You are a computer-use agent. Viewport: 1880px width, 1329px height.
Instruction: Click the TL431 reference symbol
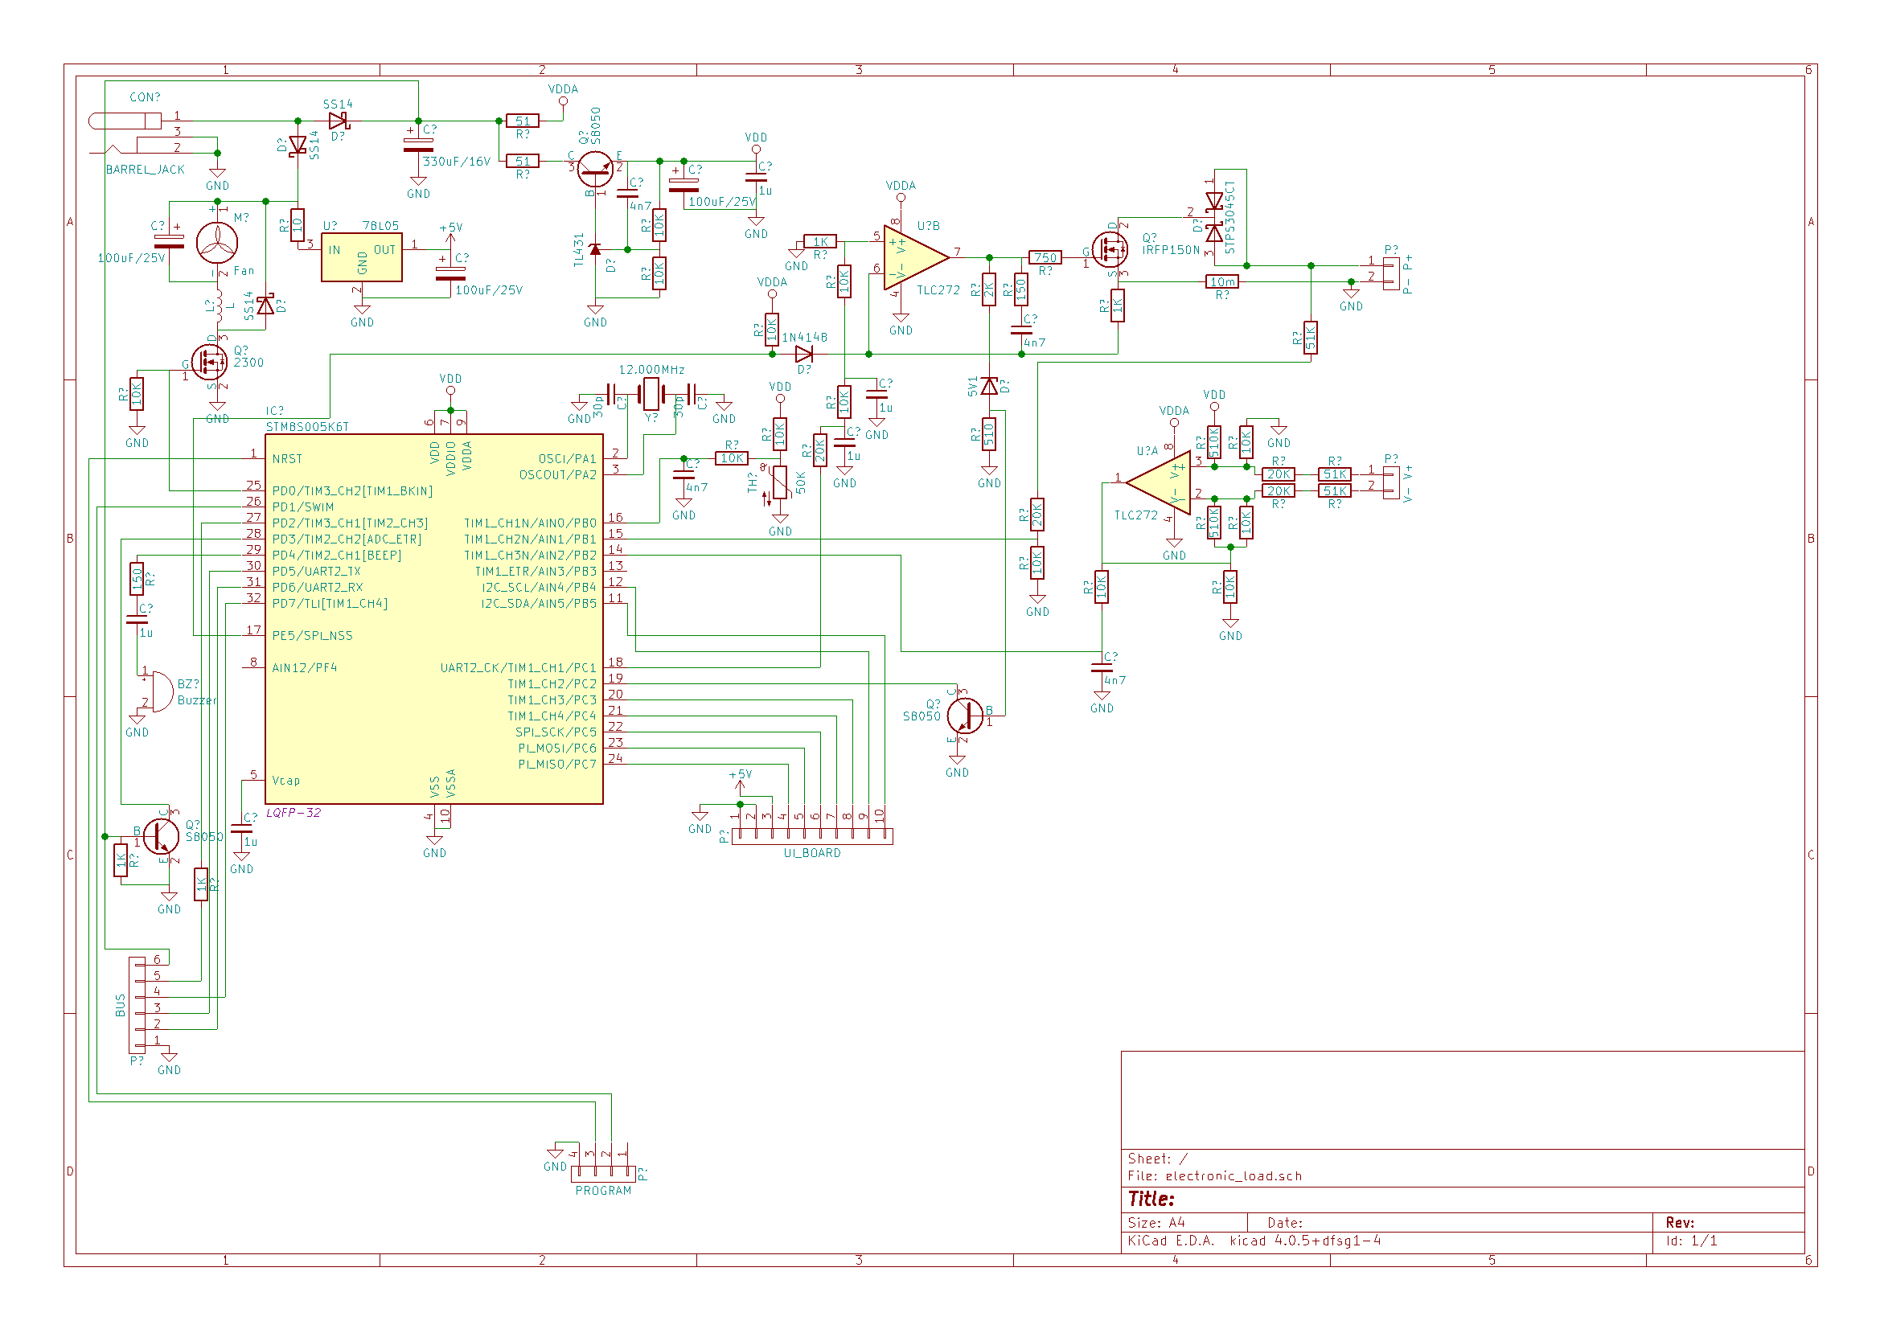595,249
